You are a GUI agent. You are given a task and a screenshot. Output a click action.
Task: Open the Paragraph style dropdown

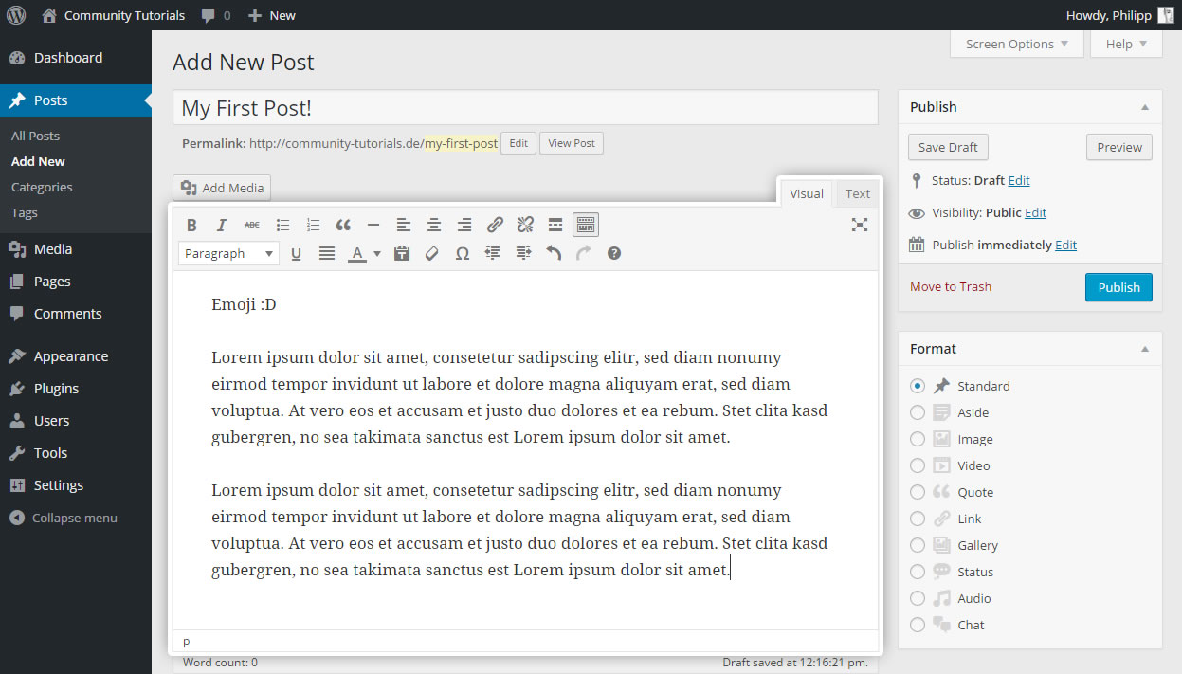pos(227,253)
